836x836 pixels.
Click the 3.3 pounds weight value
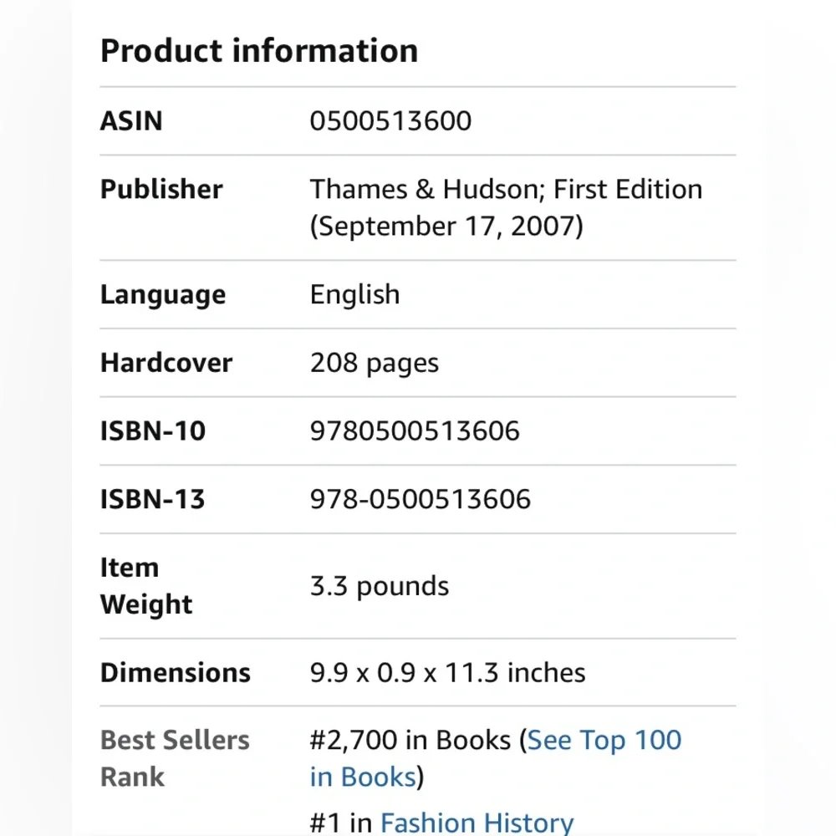pos(379,586)
